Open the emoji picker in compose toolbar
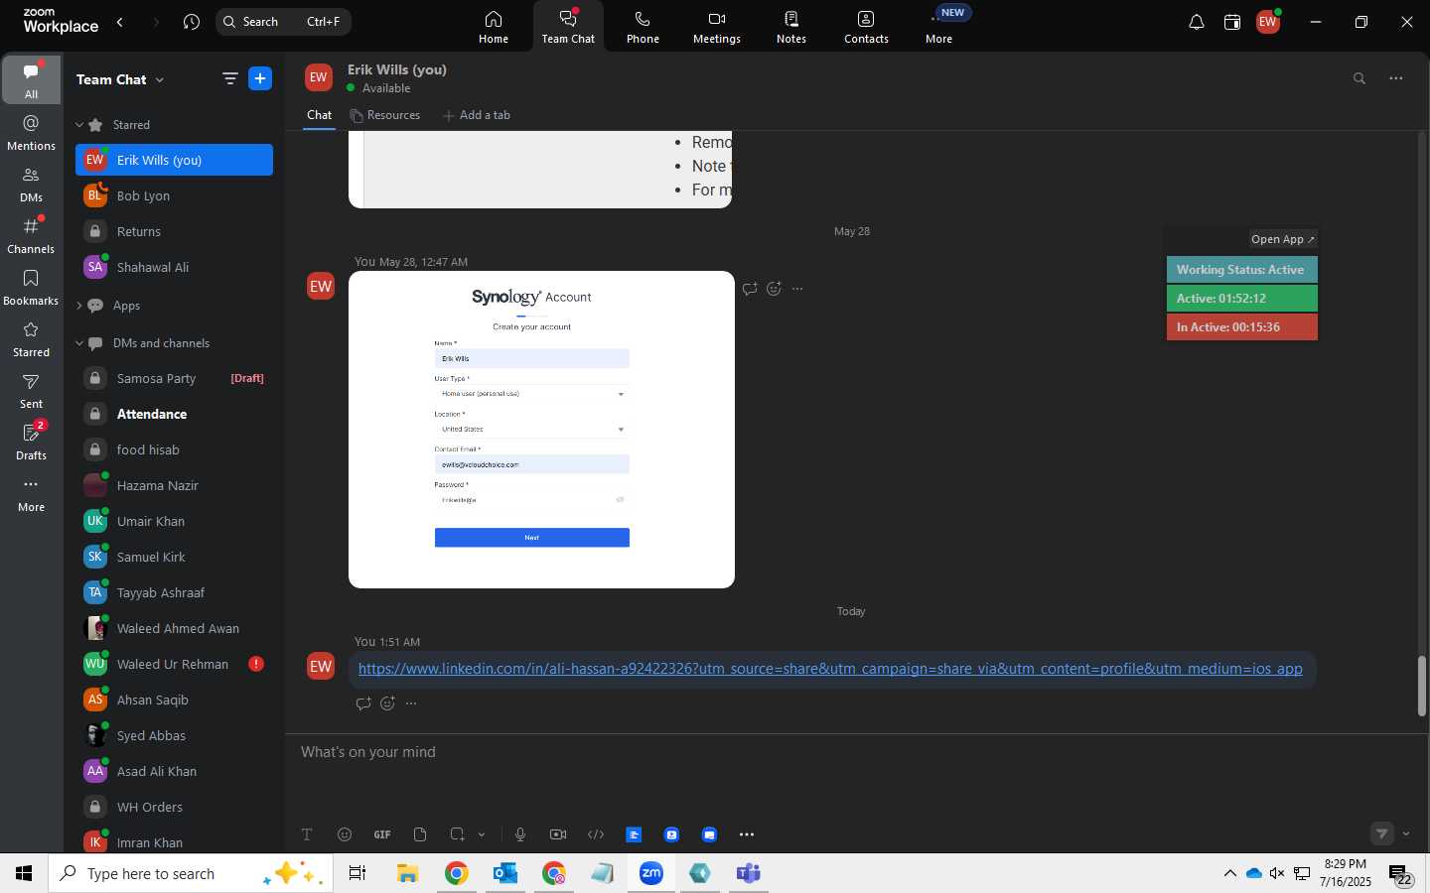The image size is (1430, 893). coord(345,834)
